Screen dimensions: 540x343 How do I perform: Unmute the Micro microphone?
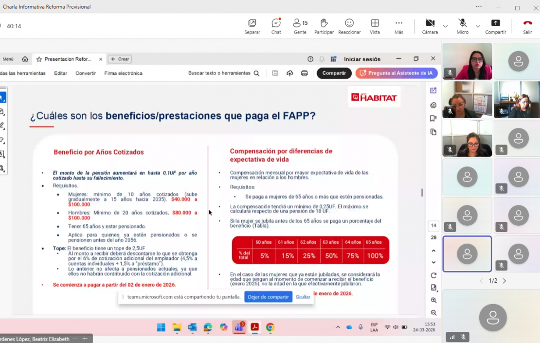[x=462, y=26]
